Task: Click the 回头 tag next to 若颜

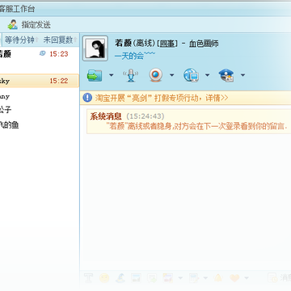Action: (167, 44)
